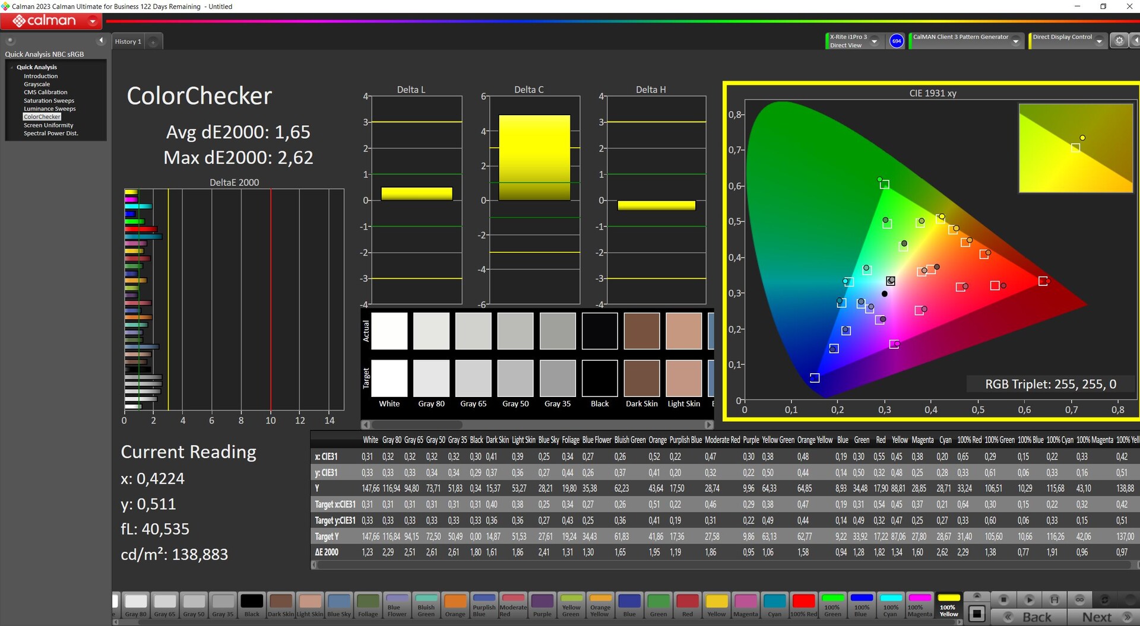Open the Calman main menu dropdown
The image size is (1140, 626).
pos(93,21)
